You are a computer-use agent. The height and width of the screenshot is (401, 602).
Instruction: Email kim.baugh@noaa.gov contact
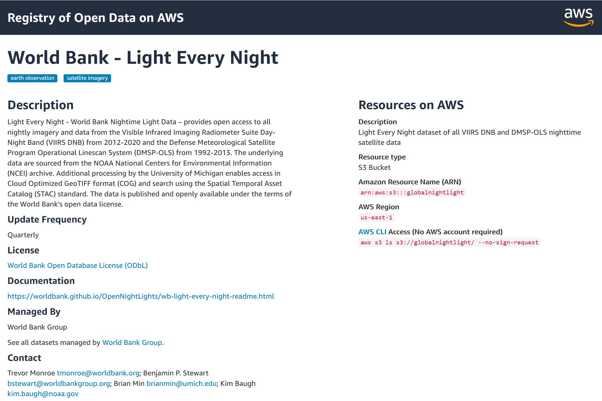click(x=43, y=394)
